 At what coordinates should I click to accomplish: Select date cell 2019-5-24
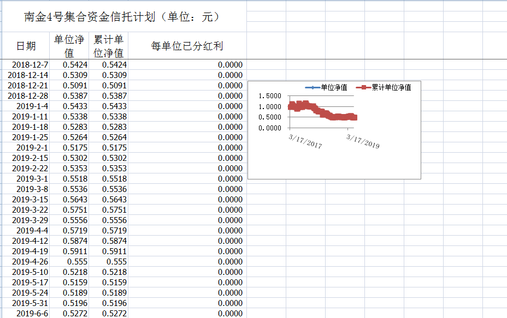click(x=26, y=292)
